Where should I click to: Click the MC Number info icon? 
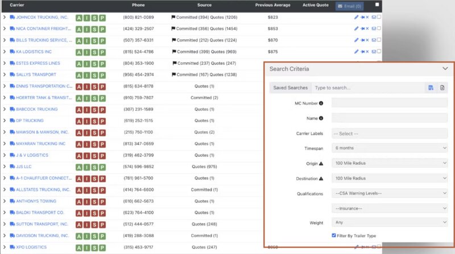321,103
